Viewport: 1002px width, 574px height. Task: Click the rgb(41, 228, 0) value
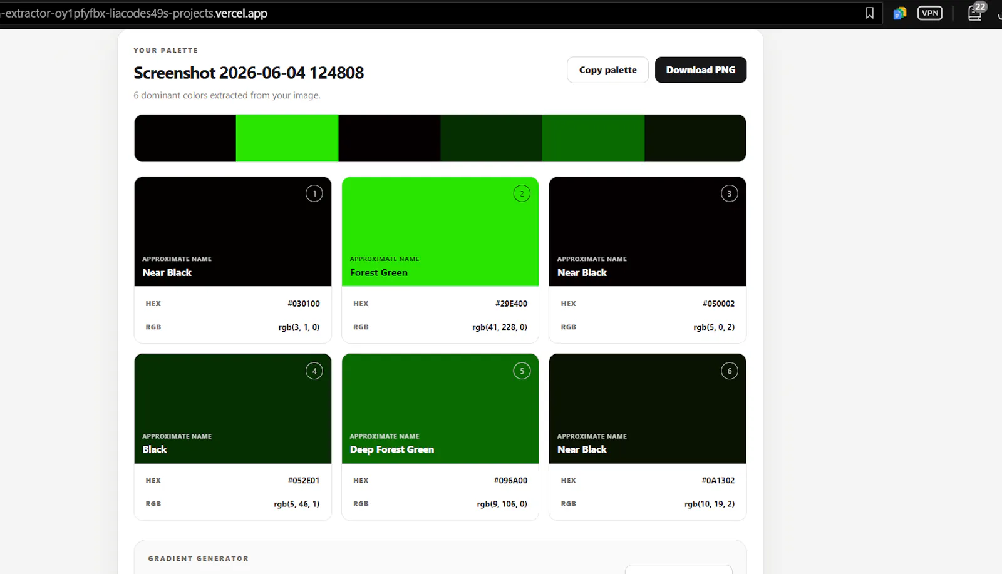click(500, 327)
